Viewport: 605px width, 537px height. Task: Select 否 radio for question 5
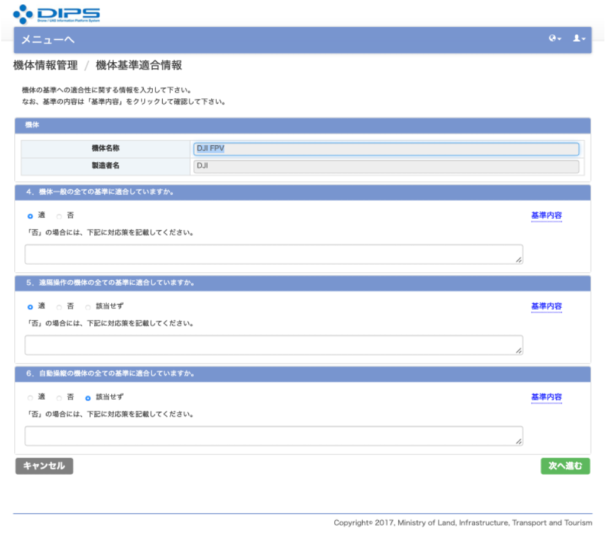[60, 307]
